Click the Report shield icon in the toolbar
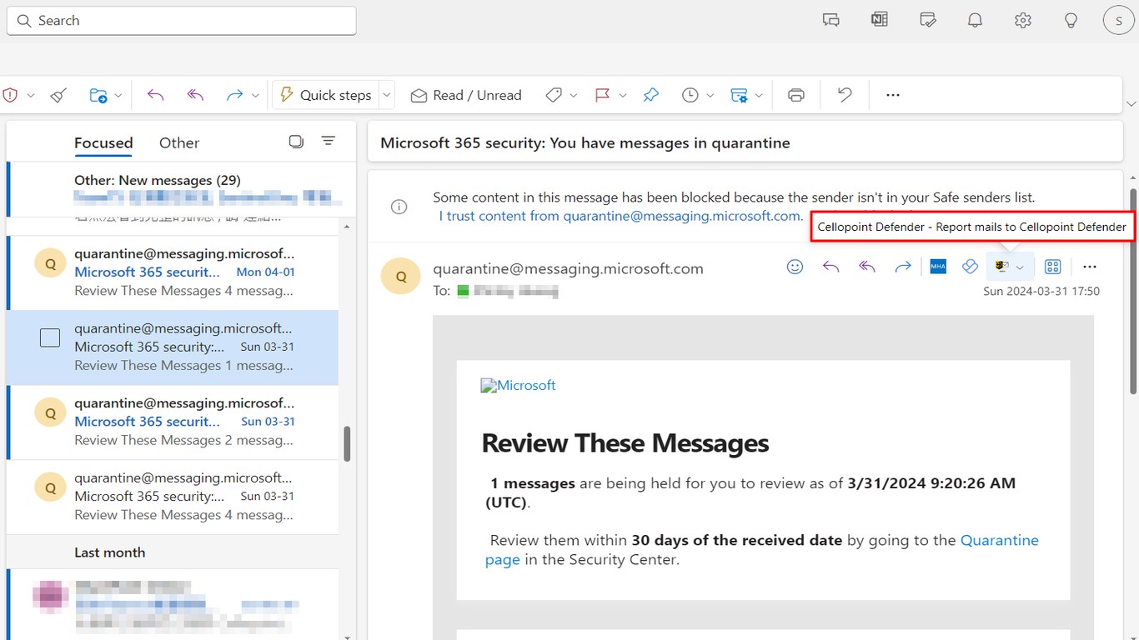Image resolution: width=1139 pixels, height=640 pixels. click(x=10, y=95)
